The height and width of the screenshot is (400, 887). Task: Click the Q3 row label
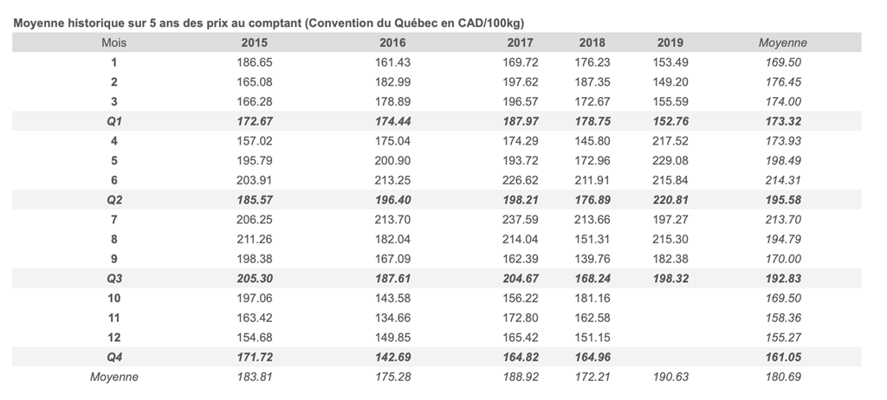(113, 279)
